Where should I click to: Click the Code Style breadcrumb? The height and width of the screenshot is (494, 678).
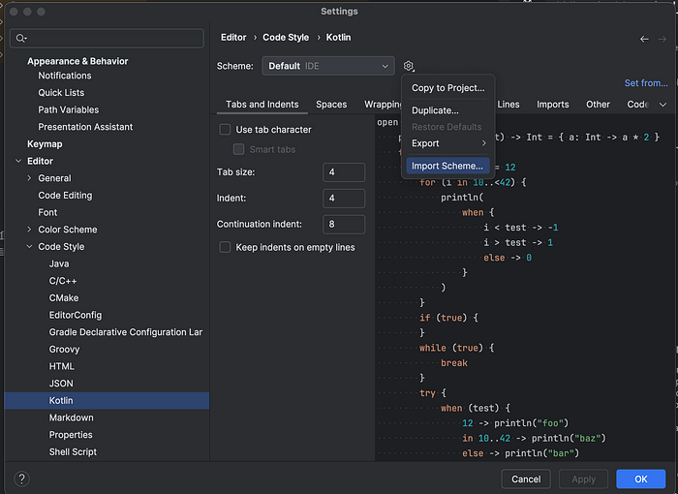tap(286, 37)
